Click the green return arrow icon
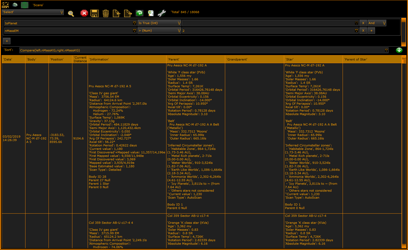 coord(139,13)
